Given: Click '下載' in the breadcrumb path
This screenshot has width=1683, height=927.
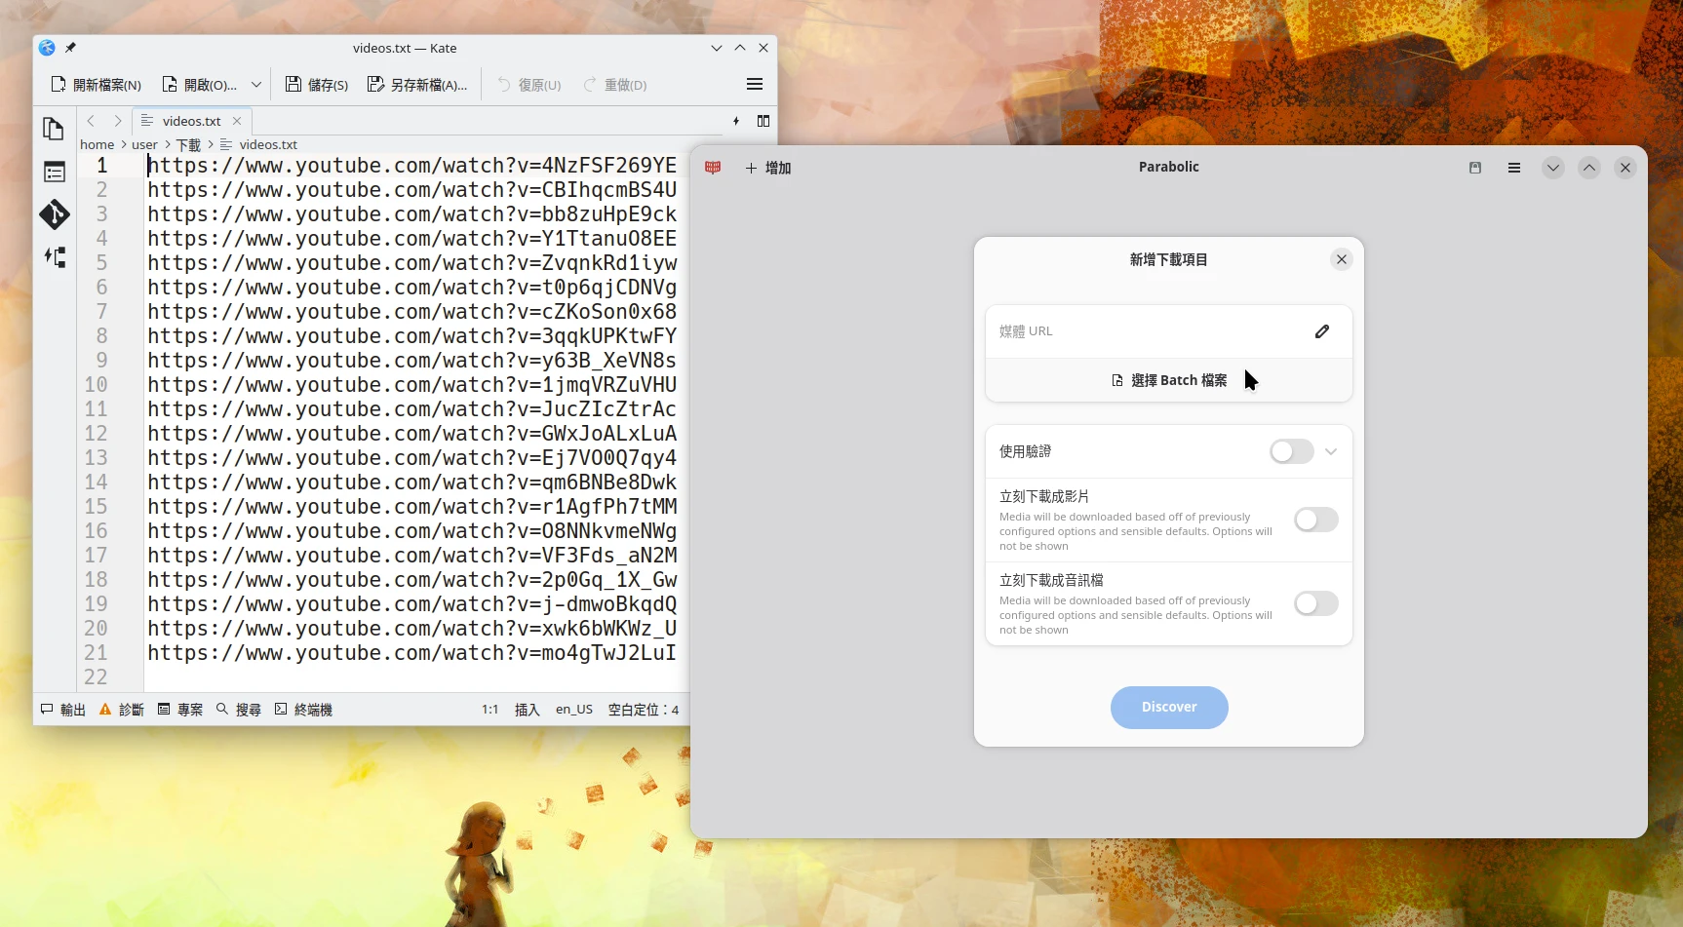Looking at the screenshot, I should pos(188,144).
